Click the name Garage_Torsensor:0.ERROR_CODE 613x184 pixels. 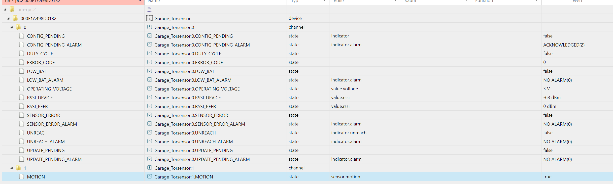click(x=189, y=62)
